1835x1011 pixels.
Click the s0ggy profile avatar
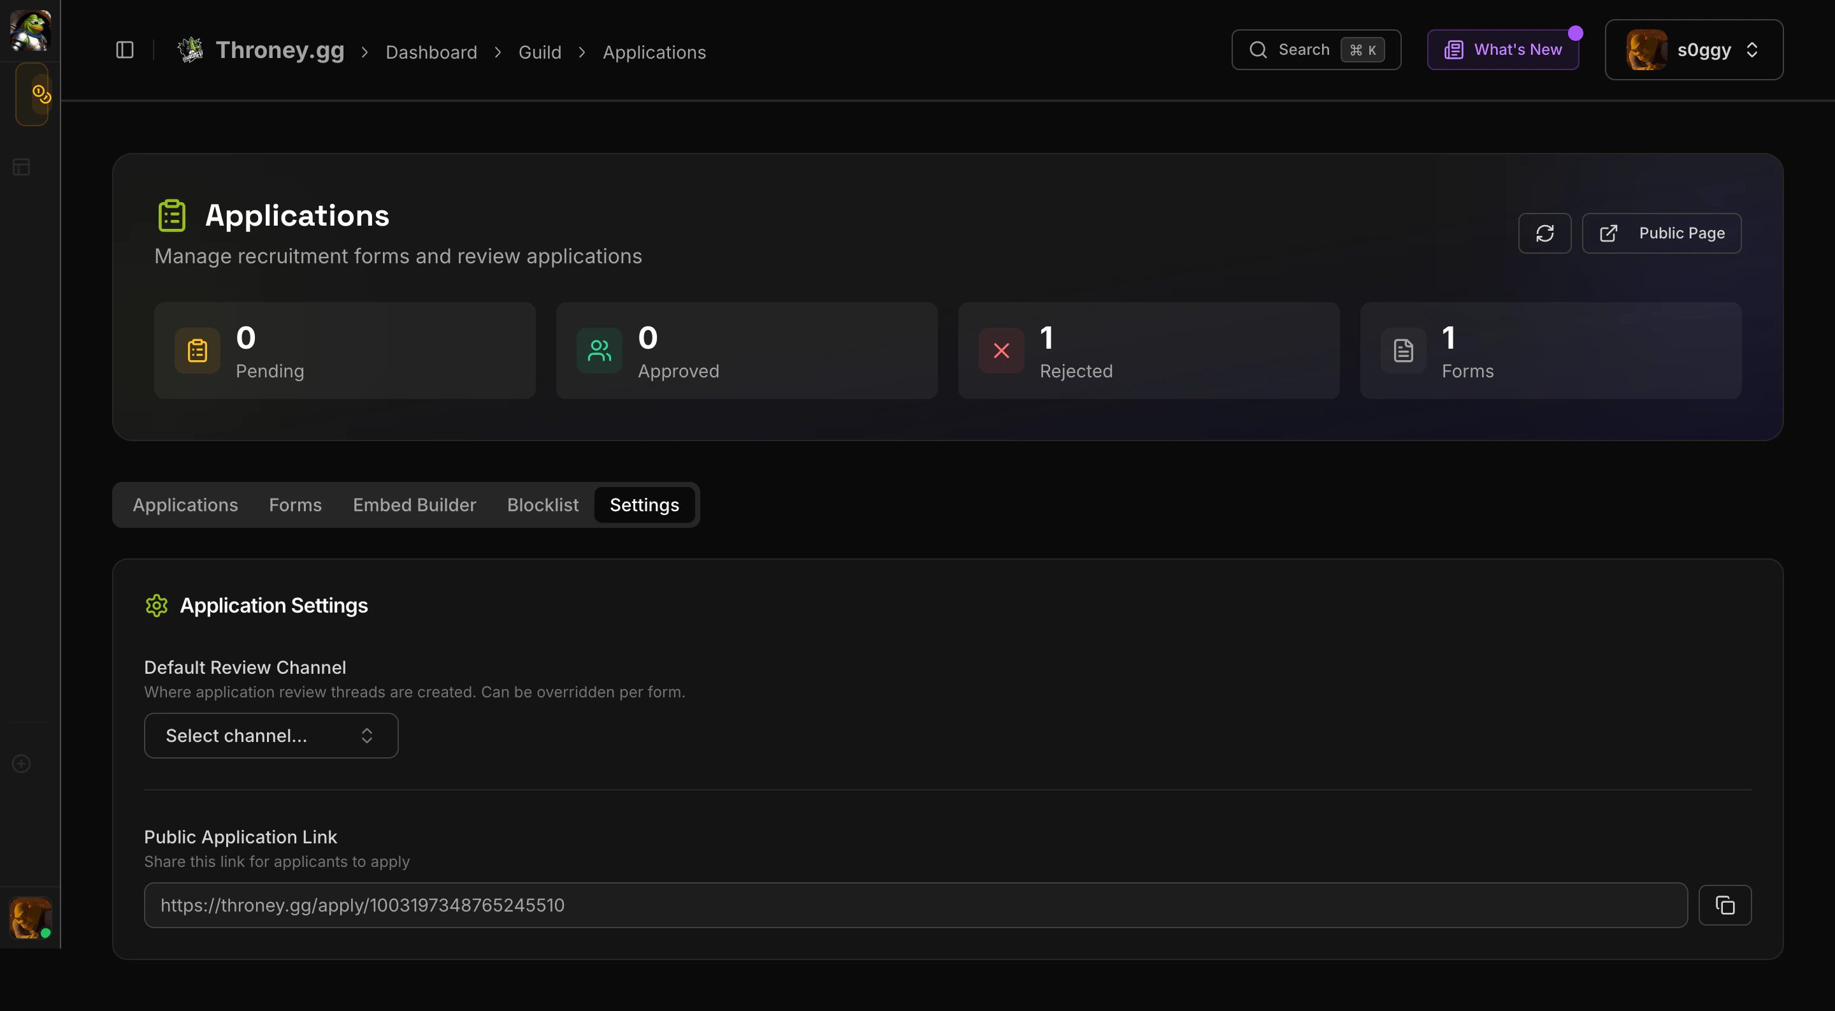1646,50
